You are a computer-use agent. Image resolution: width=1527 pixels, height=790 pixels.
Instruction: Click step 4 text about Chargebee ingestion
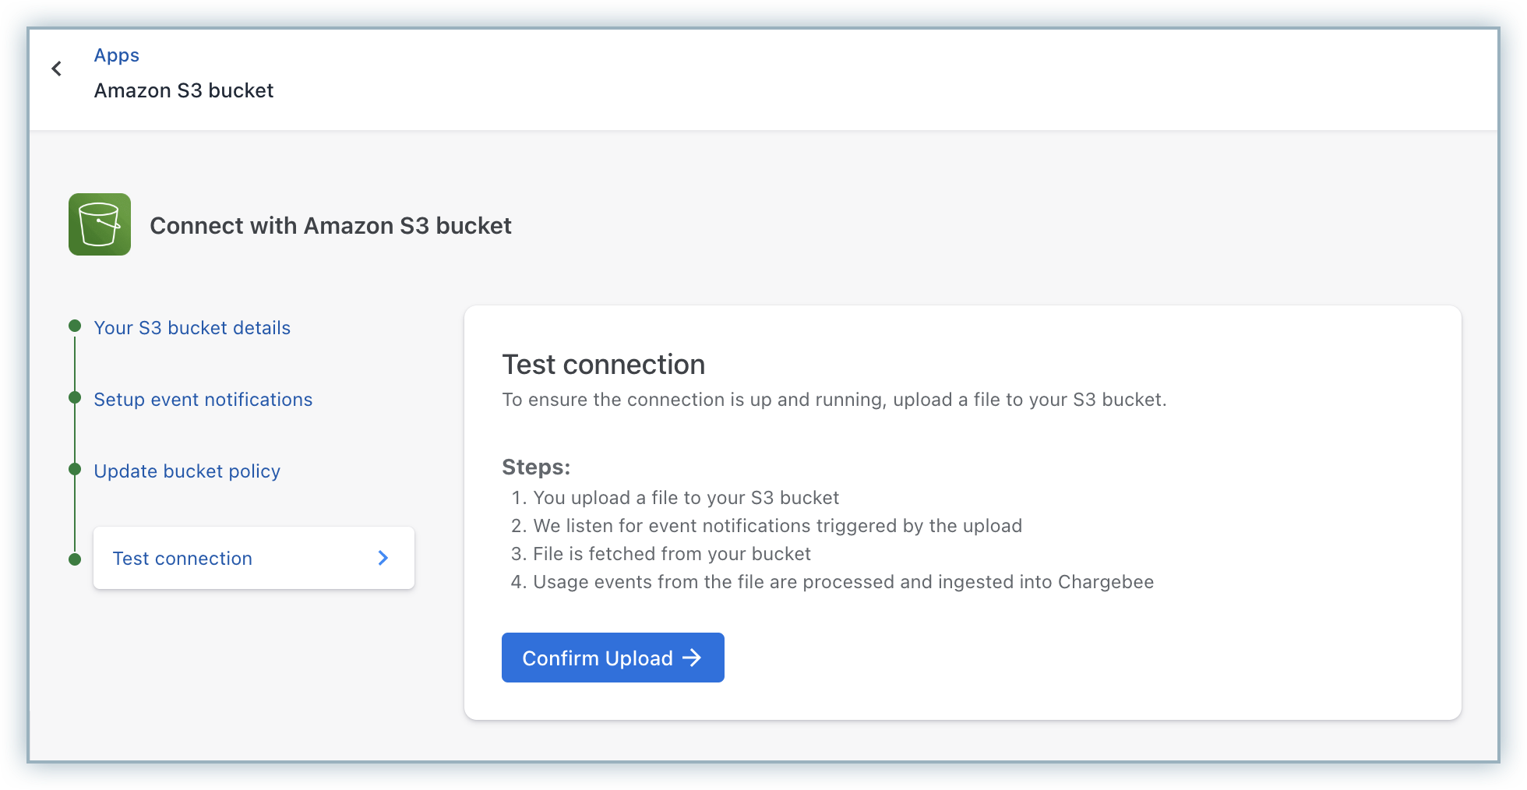click(843, 582)
